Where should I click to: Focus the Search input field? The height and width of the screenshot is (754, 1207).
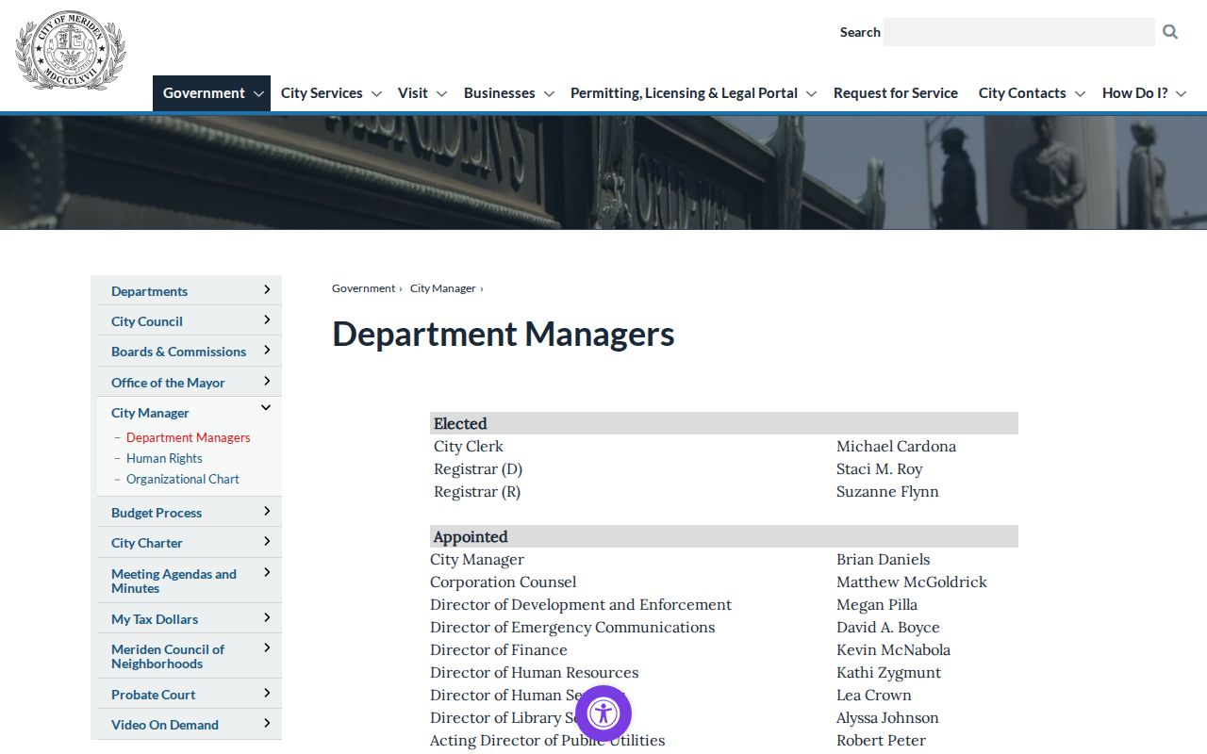point(1019,32)
